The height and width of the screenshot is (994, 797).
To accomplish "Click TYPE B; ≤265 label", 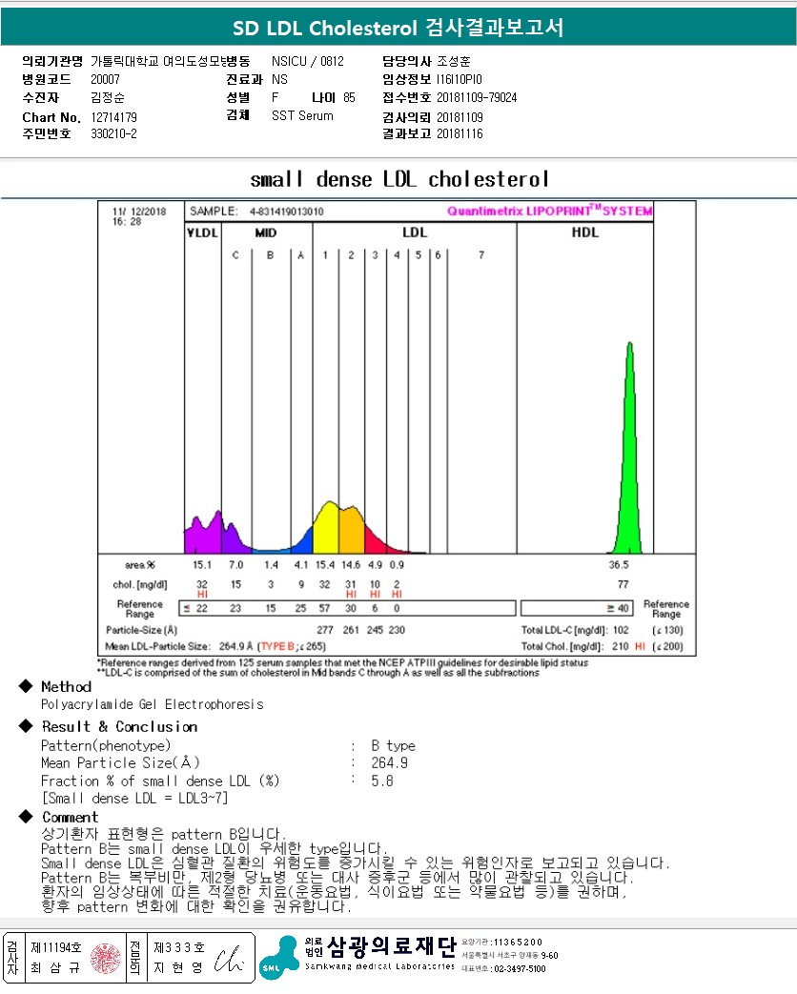I will [x=292, y=646].
